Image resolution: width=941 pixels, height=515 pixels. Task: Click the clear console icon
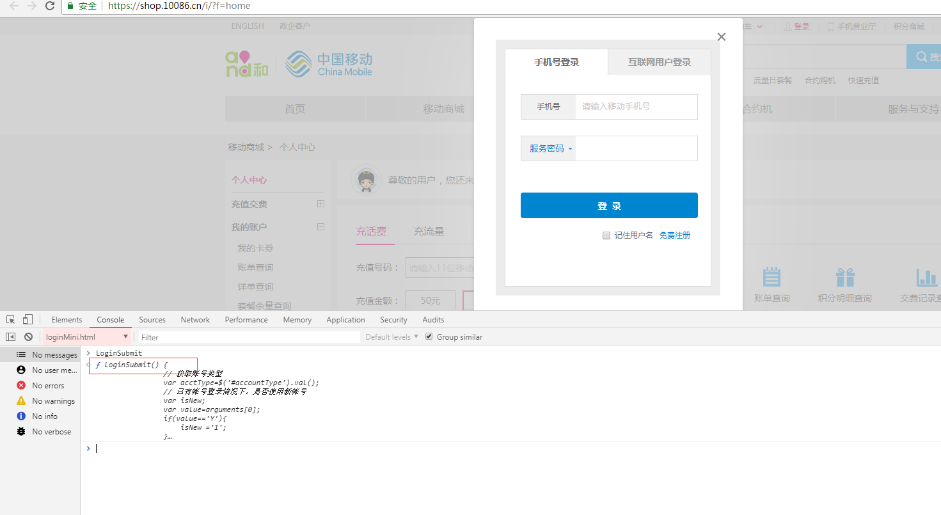tap(28, 337)
